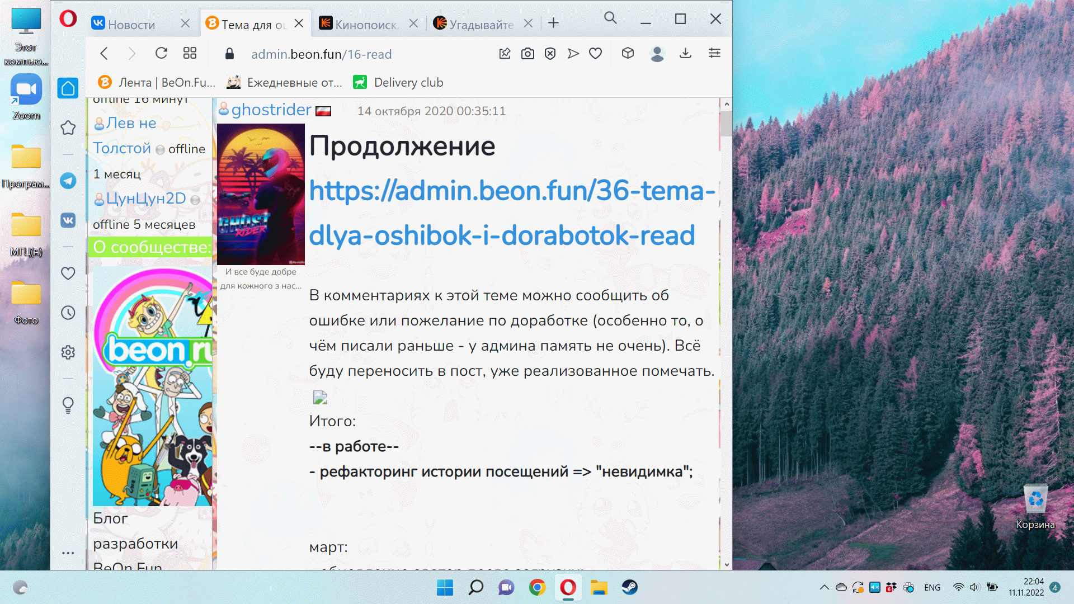Open VK messenger in sidebar

pos(68,220)
